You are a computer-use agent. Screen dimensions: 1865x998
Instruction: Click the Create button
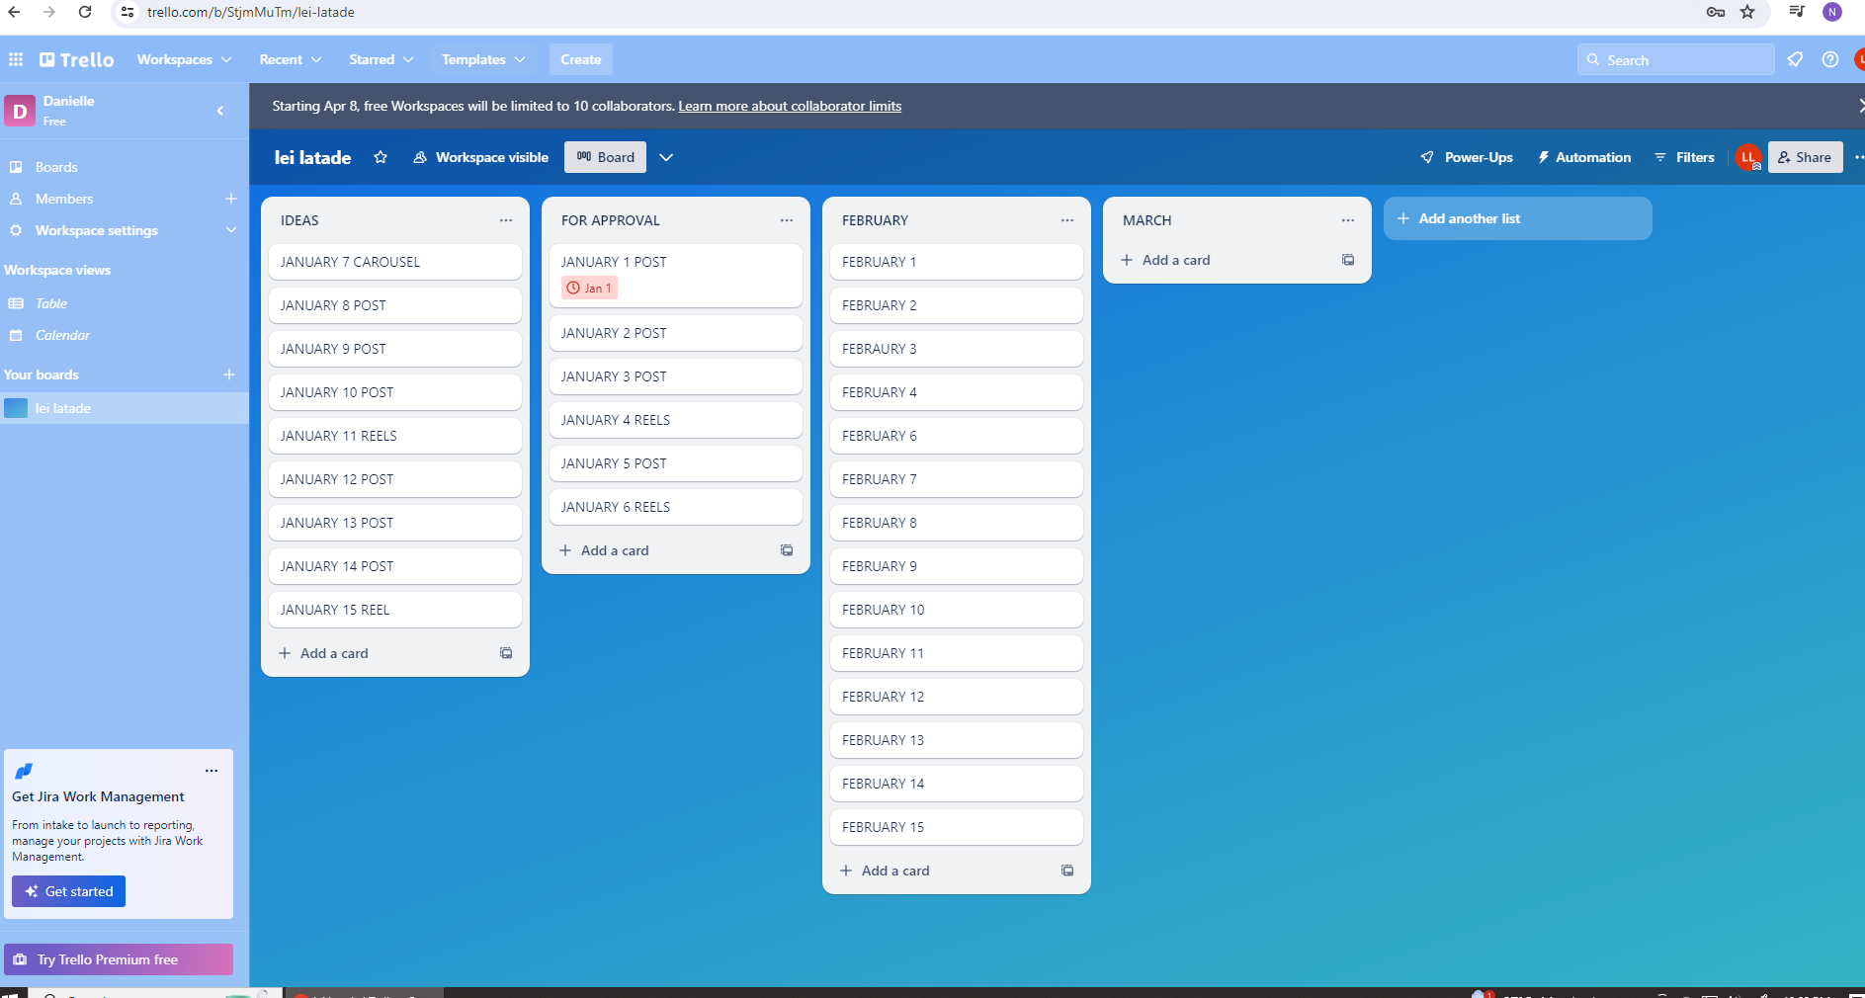[581, 59]
